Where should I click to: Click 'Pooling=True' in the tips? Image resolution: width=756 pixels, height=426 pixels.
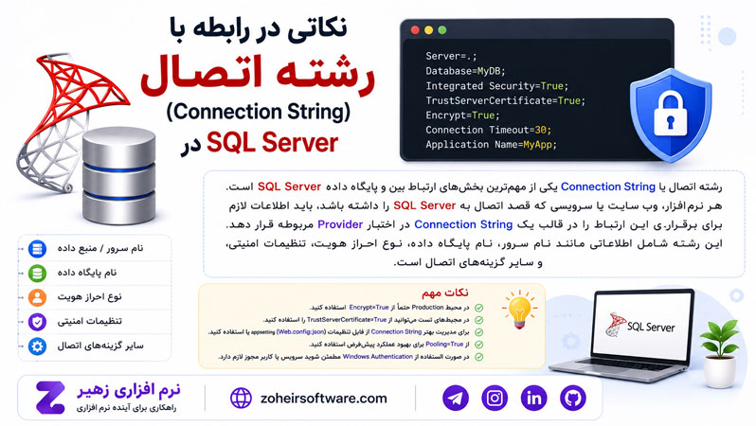(444, 345)
